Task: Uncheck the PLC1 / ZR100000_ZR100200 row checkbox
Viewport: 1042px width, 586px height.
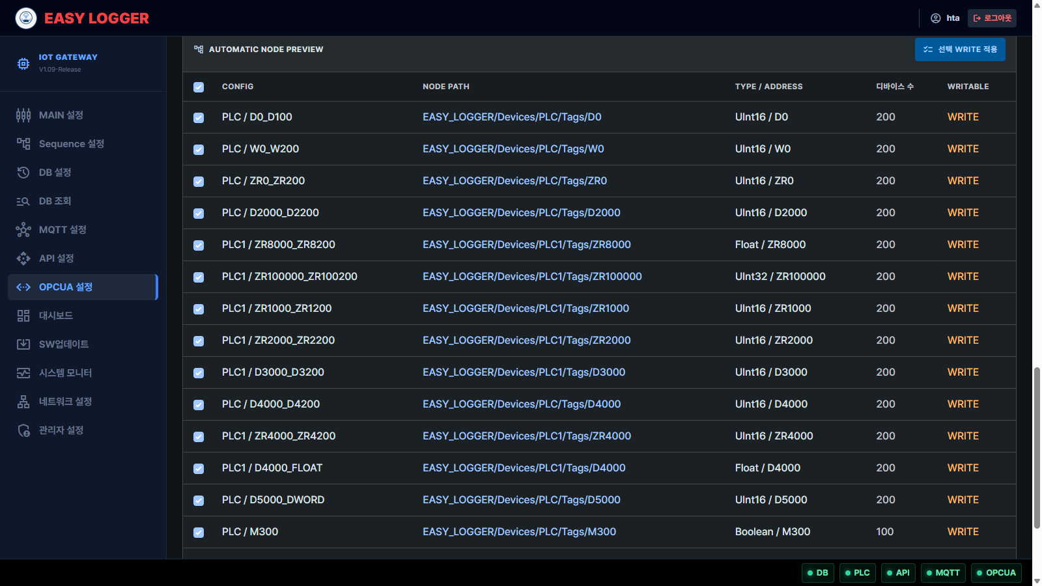Action: tap(199, 277)
